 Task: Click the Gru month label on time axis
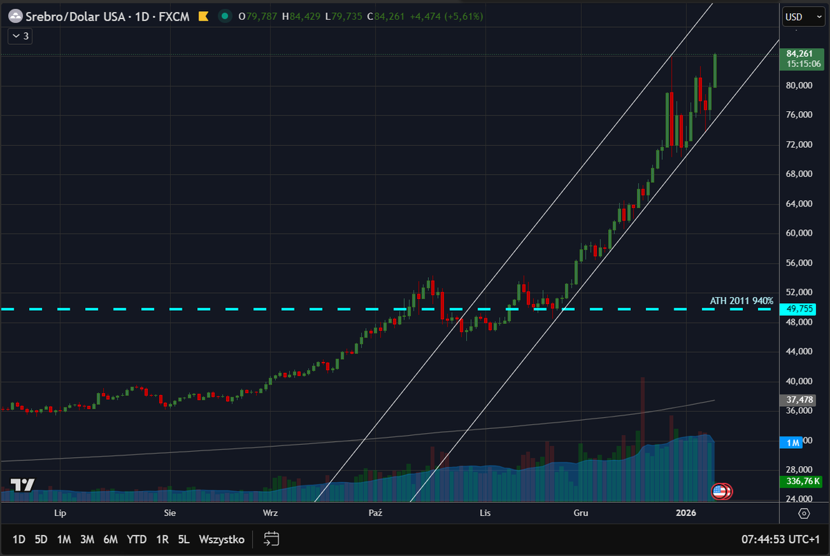coord(581,513)
